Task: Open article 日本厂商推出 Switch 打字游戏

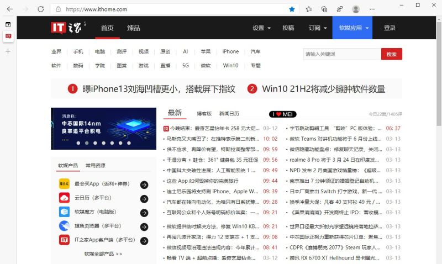Action: coord(336,191)
